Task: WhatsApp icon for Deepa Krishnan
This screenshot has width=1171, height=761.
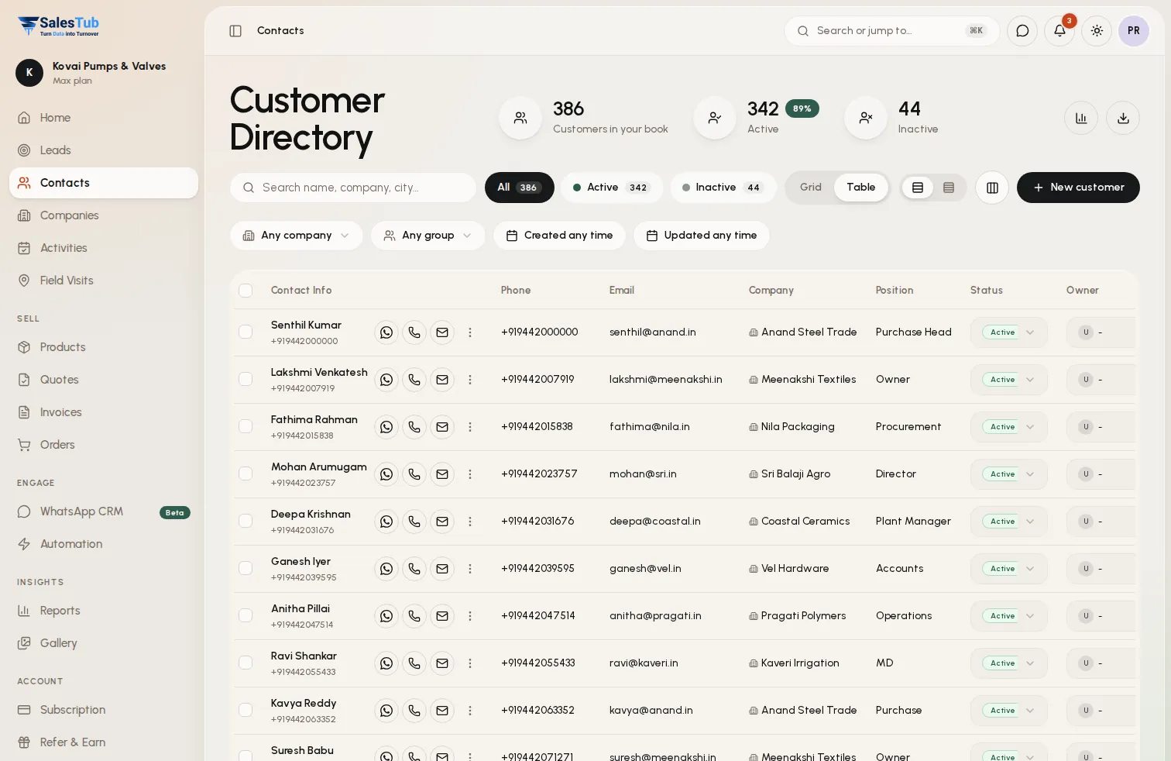Action: click(386, 522)
